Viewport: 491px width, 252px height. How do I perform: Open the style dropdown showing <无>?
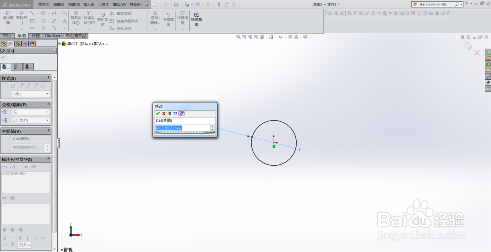pyautogui.click(x=30, y=94)
